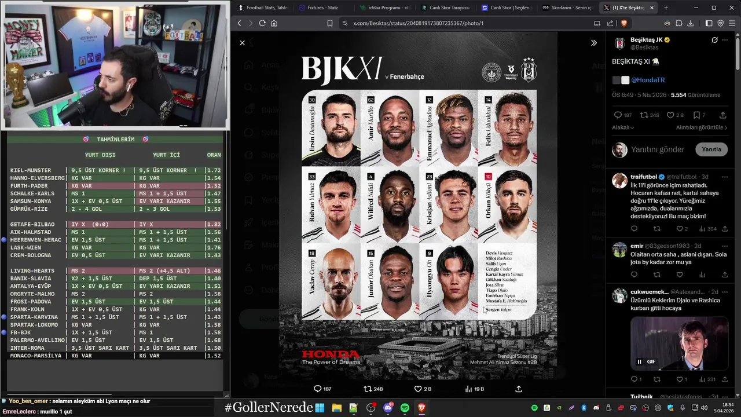Viewport: 741px width, 417px height.
Task: Click the share icon in address bar
Action: point(610,23)
